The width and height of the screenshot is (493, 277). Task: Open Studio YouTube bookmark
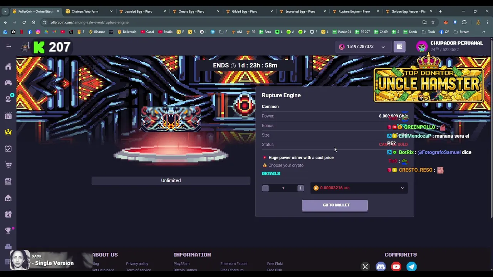165,32
